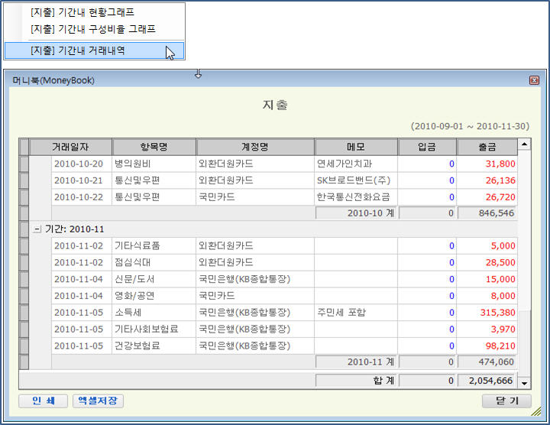Select the 98,210 withdrawal amount

487,346
